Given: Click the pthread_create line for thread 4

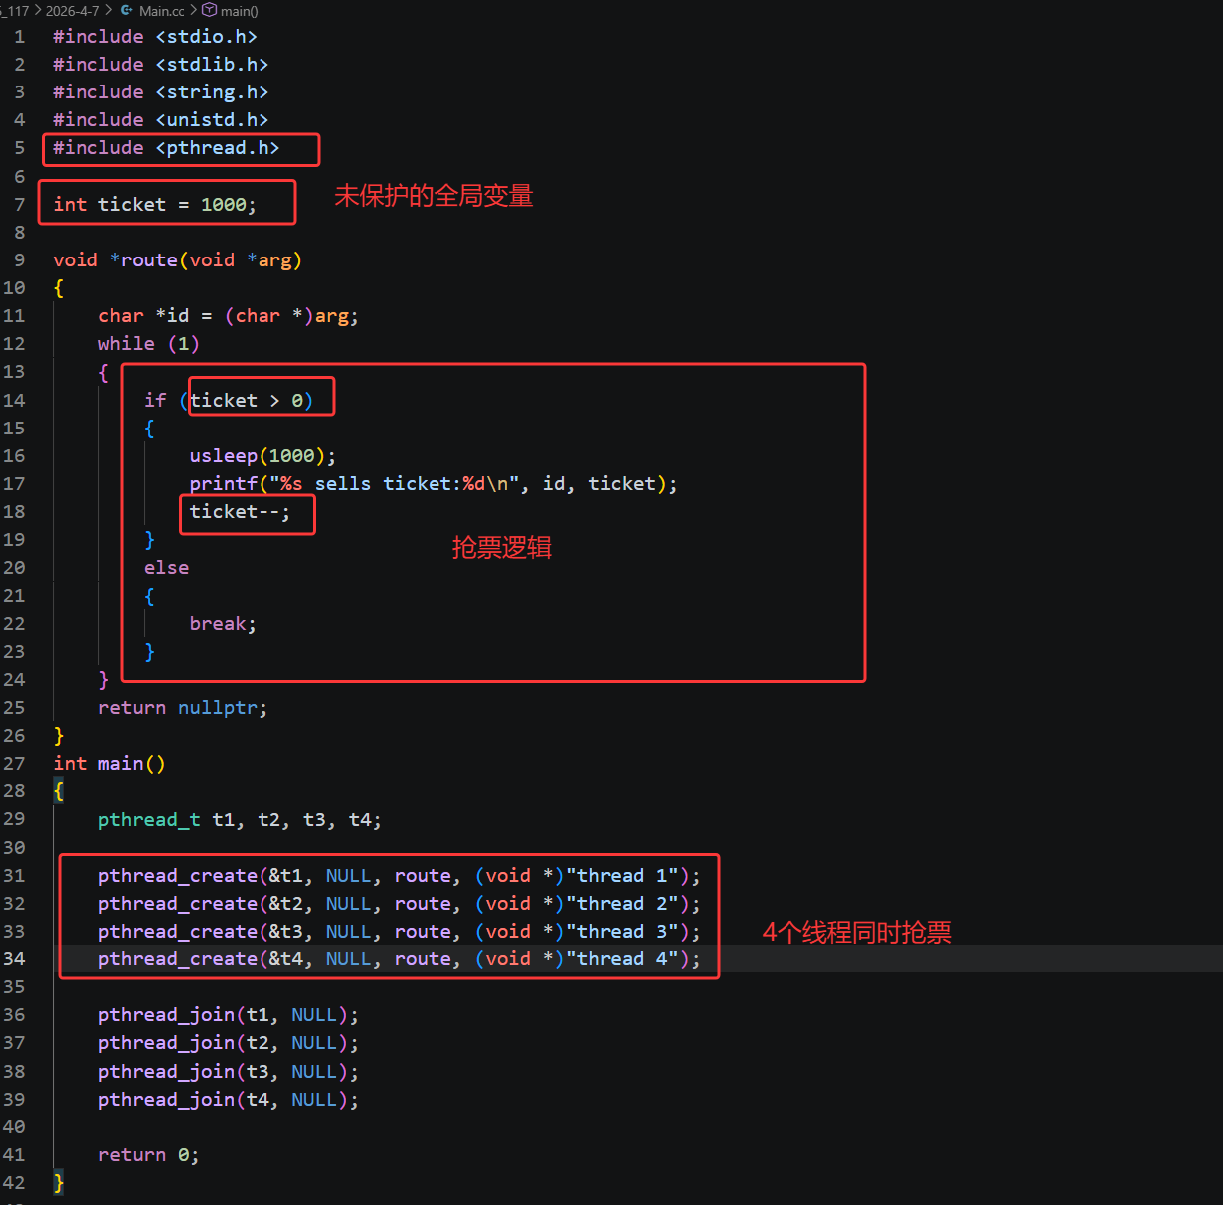Looking at the screenshot, I should pyautogui.click(x=400, y=959).
